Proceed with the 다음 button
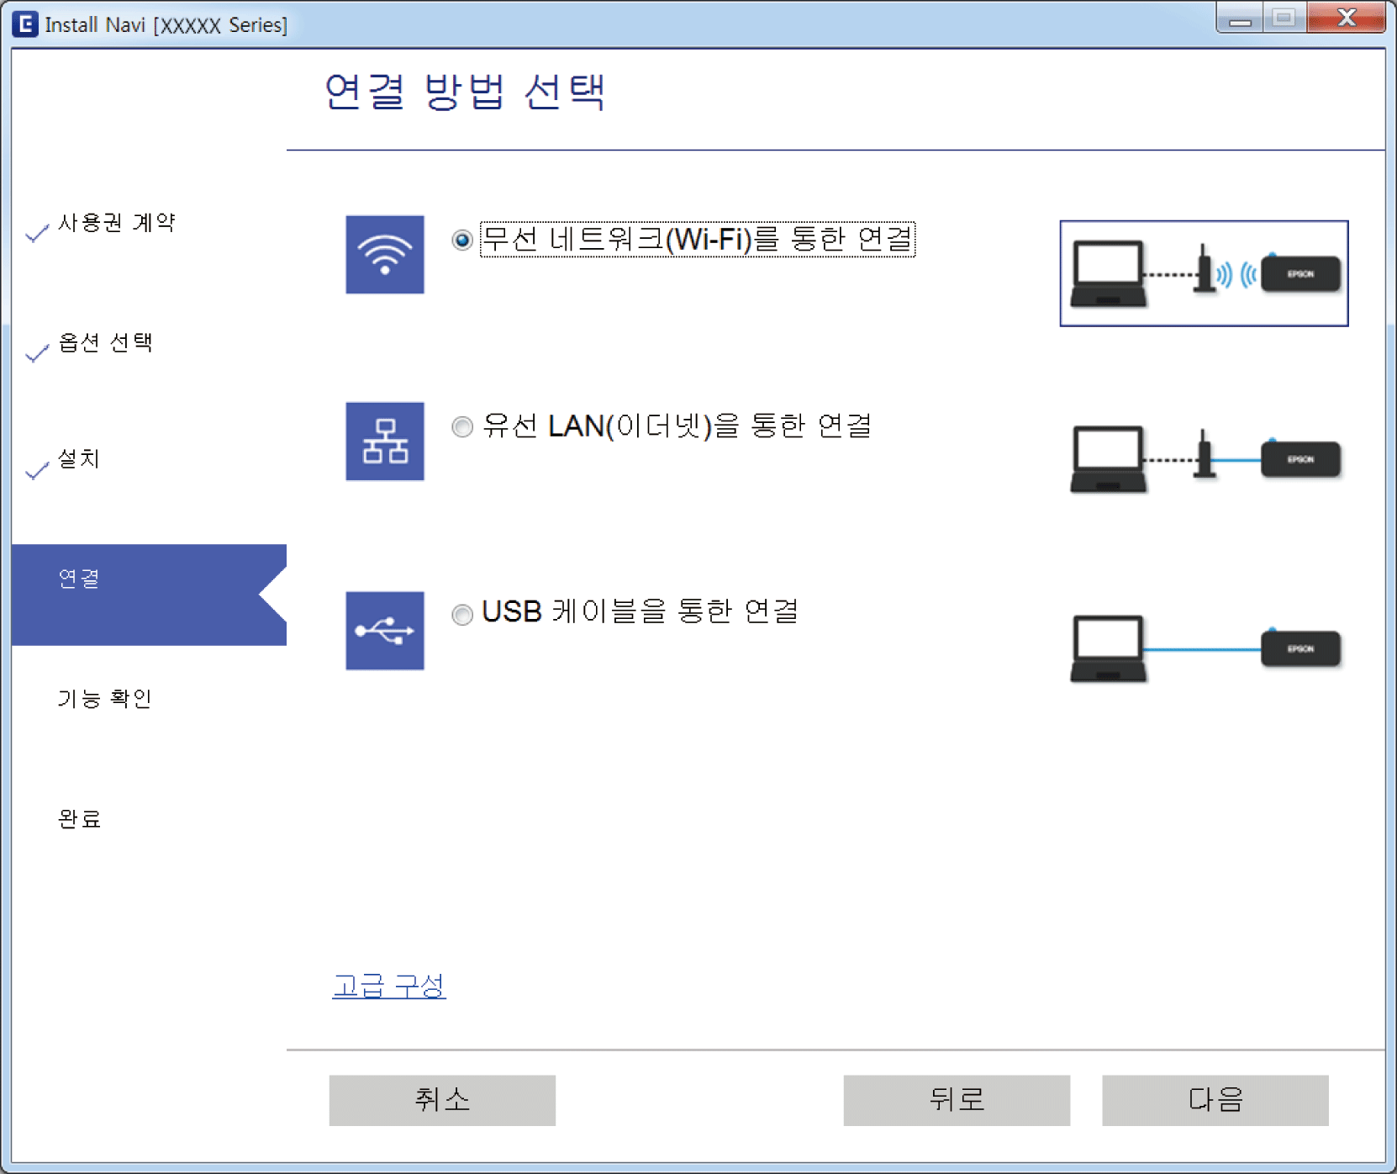The width and height of the screenshot is (1397, 1174). tap(1215, 1099)
